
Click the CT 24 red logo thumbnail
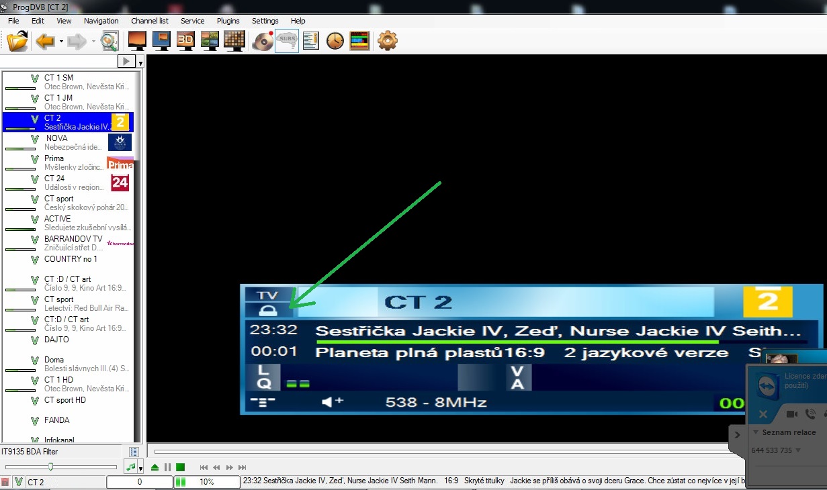pos(120,183)
